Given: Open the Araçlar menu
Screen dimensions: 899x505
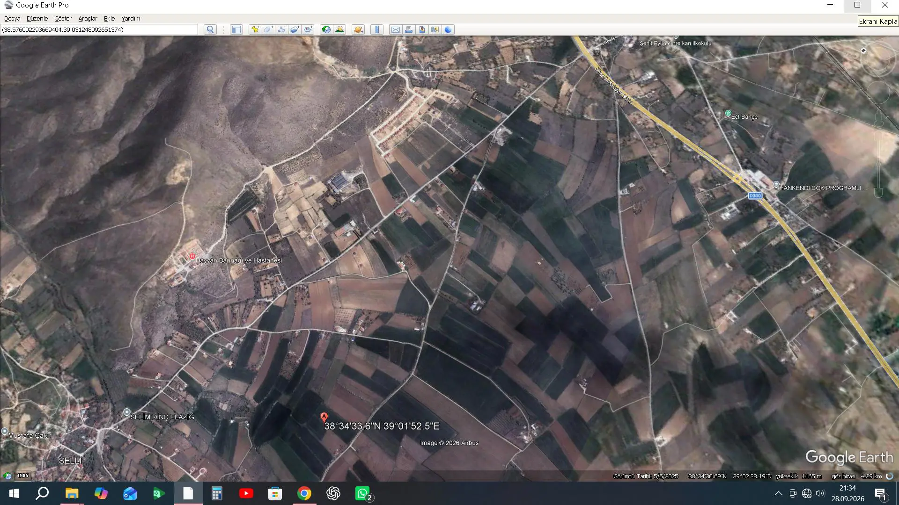Looking at the screenshot, I should pos(88,18).
